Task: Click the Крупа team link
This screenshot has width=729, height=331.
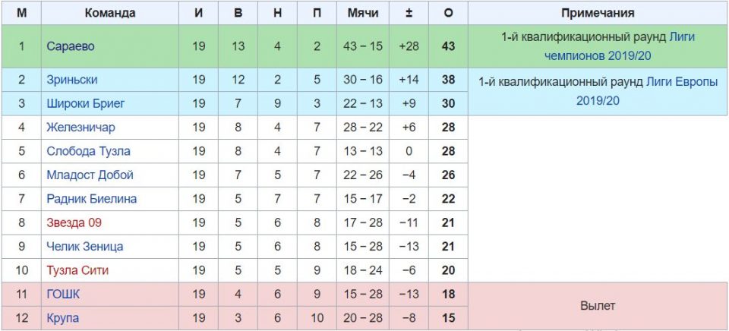Action: click(x=62, y=317)
